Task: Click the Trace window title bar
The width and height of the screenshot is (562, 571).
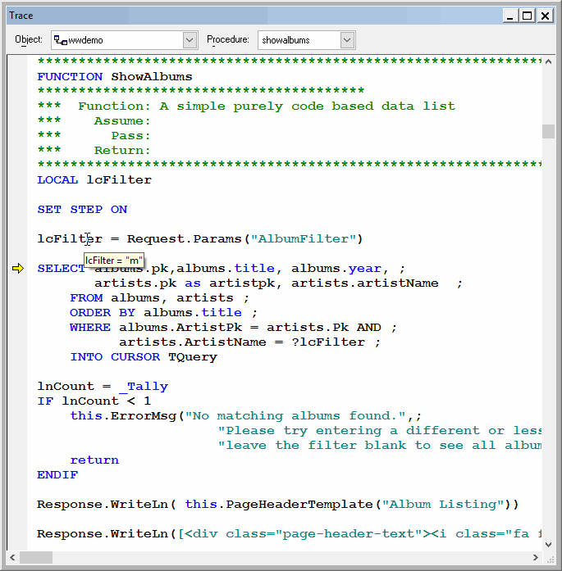Action: coord(246,16)
